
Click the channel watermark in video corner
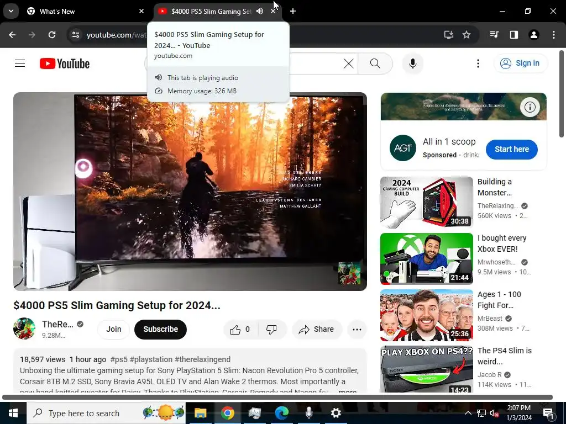[349, 273]
